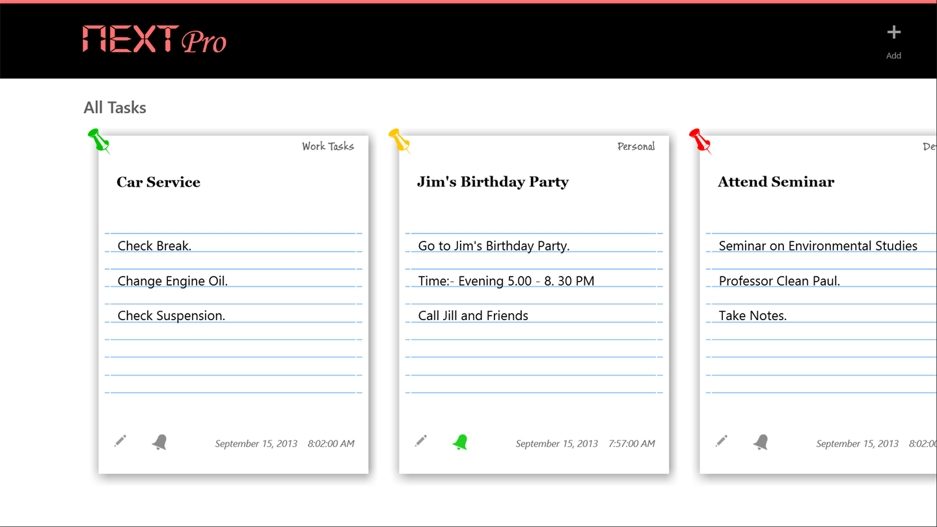Viewport: 937px width, 527px height.
Task: Click the Car Service date September 15, 2013
Action: [x=256, y=444]
